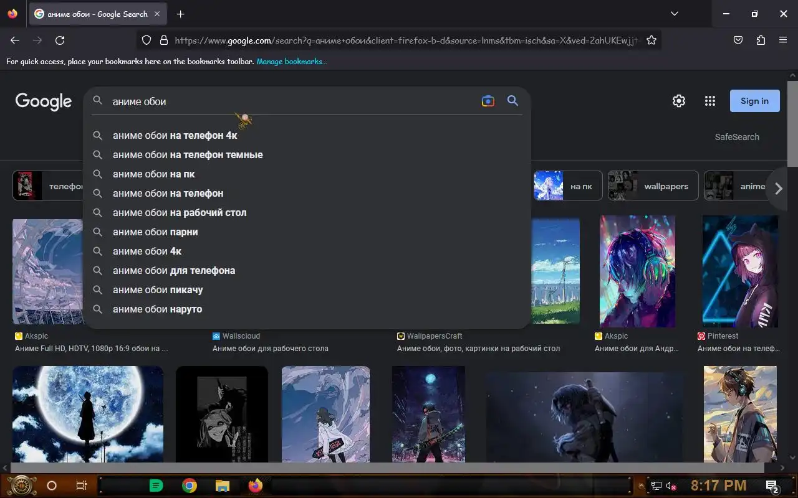Open Chrome from the taskbar
The height and width of the screenshot is (498, 798).
click(190, 486)
